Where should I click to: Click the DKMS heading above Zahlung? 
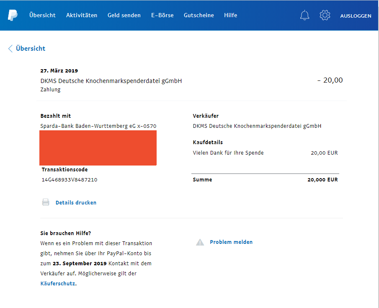pos(111,81)
